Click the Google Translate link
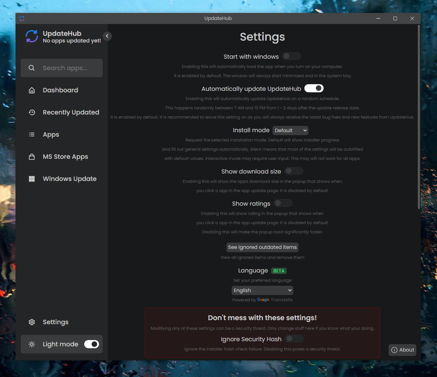The height and width of the screenshot is (377, 437). pyautogui.click(x=275, y=300)
